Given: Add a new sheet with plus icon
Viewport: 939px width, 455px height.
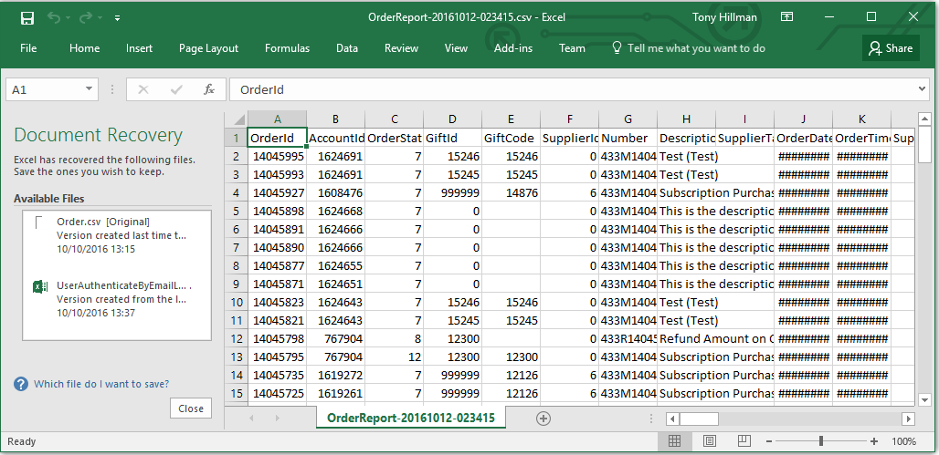Looking at the screenshot, I should point(543,418).
